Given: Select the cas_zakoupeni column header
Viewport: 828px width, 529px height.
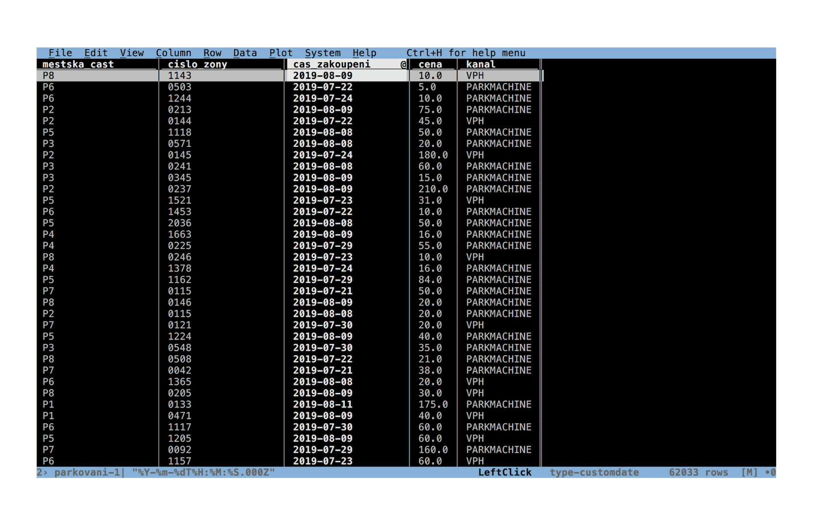Looking at the screenshot, I should (332, 64).
